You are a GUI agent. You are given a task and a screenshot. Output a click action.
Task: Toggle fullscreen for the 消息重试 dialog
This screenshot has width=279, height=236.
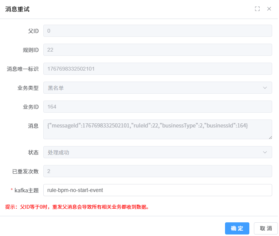257,9
